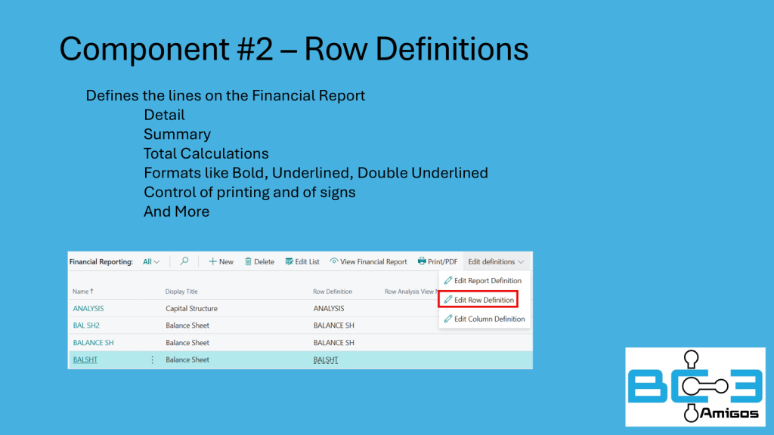Screen dimensions: 774x435
Task: Collapse the Edit definitions dropdown
Action: pos(495,262)
